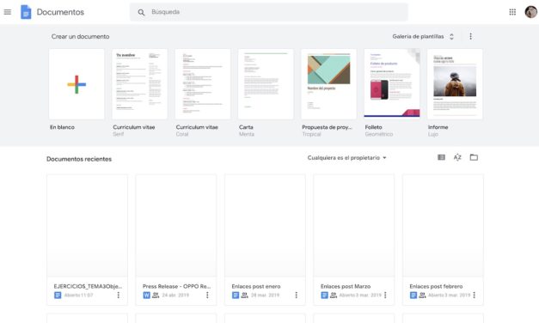Open the Cualquiera es el propietario dropdown
539x323 pixels.
[346, 158]
